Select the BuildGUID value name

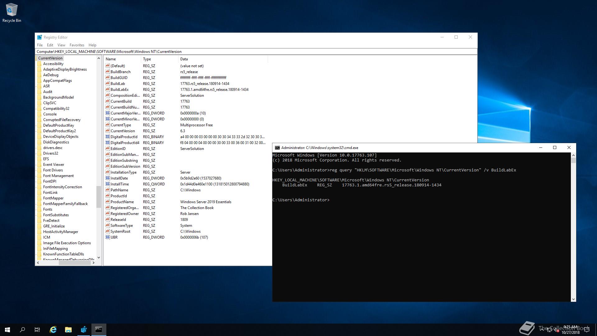(x=119, y=78)
